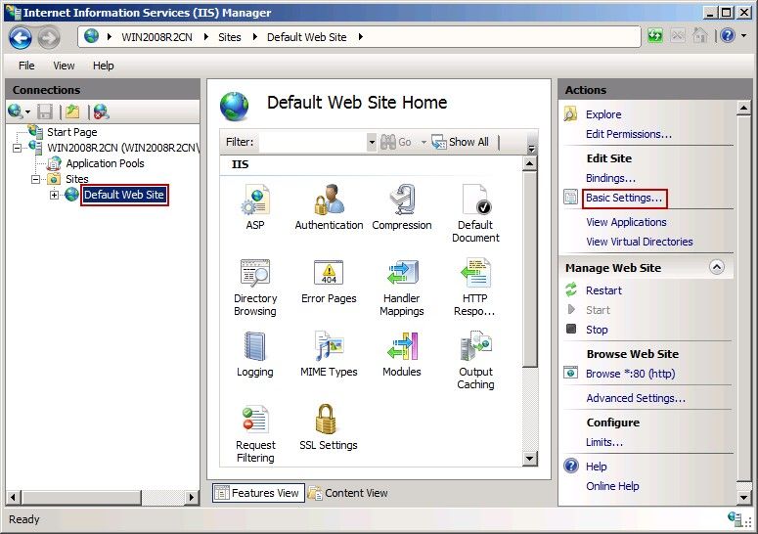The image size is (758, 534).
Task: Click the Home icon in toolbar
Action: click(700, 36)
